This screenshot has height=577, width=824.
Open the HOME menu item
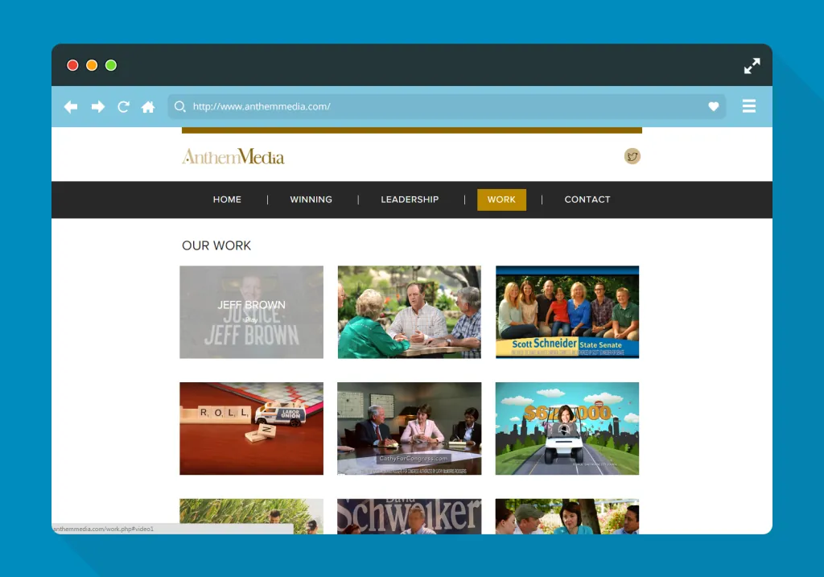point(227,200)
